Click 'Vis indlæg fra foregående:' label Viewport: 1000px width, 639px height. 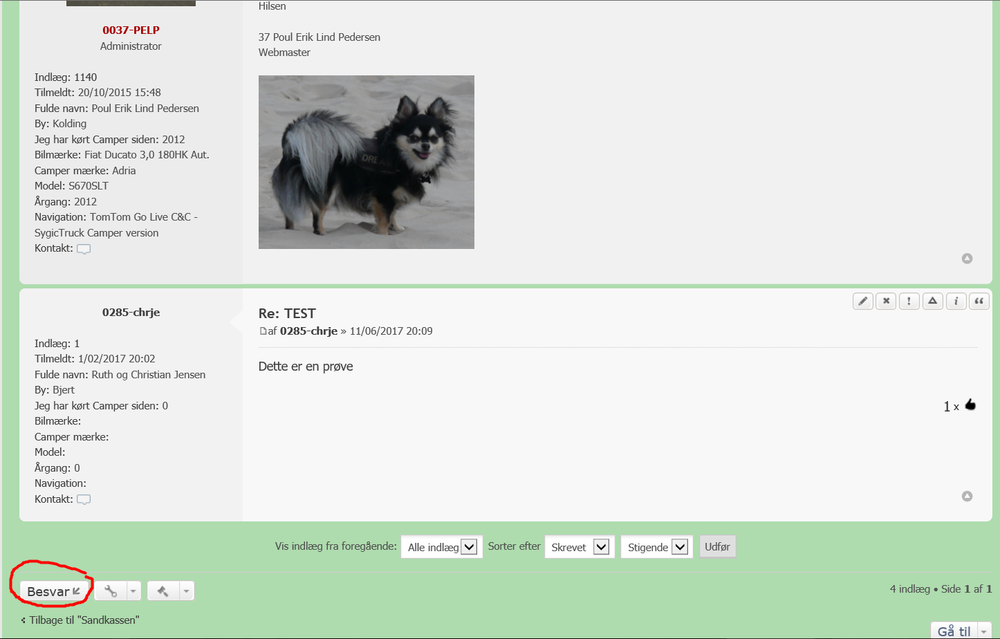click(x=336, y=546)
